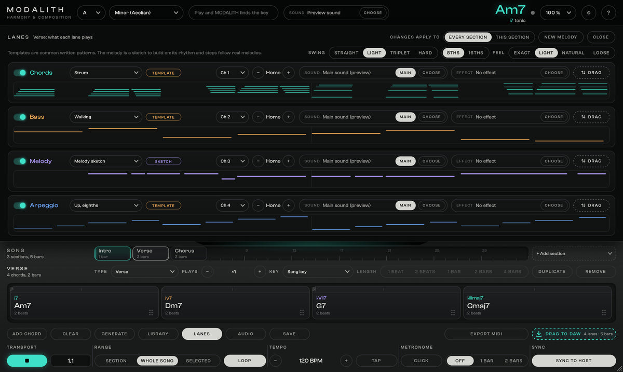
Task: Increase Chords lane octave with plus
Action: pyautogui.click(x=289, y=73)
